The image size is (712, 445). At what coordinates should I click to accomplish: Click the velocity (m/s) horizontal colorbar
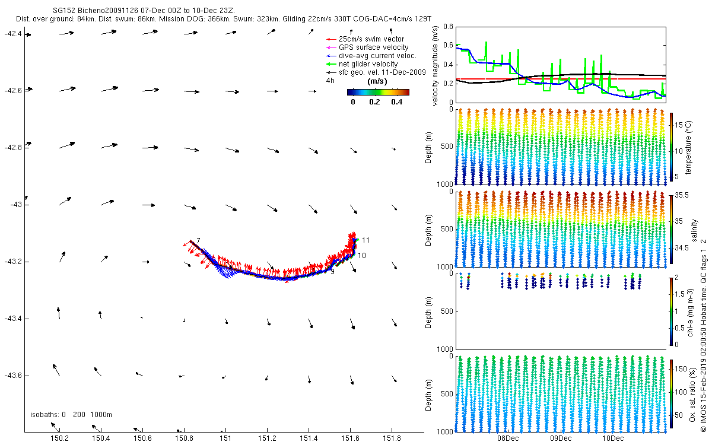pyautogui.click(x=378, y=92)
